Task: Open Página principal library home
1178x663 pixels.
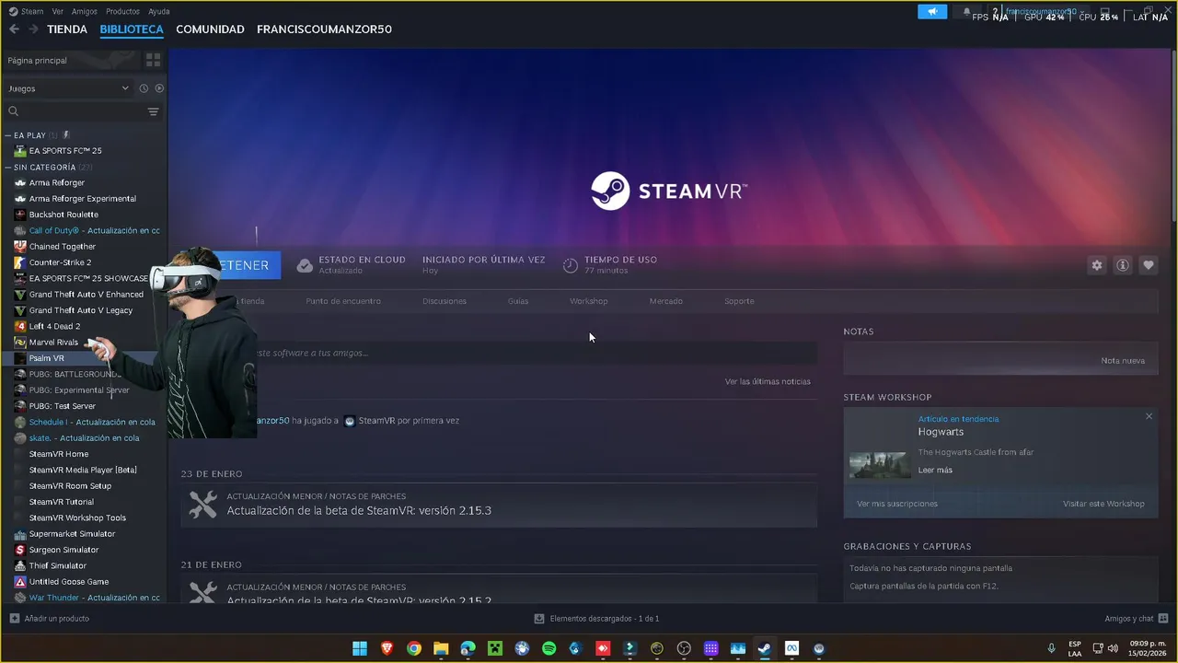Action: tap(70, 60)
